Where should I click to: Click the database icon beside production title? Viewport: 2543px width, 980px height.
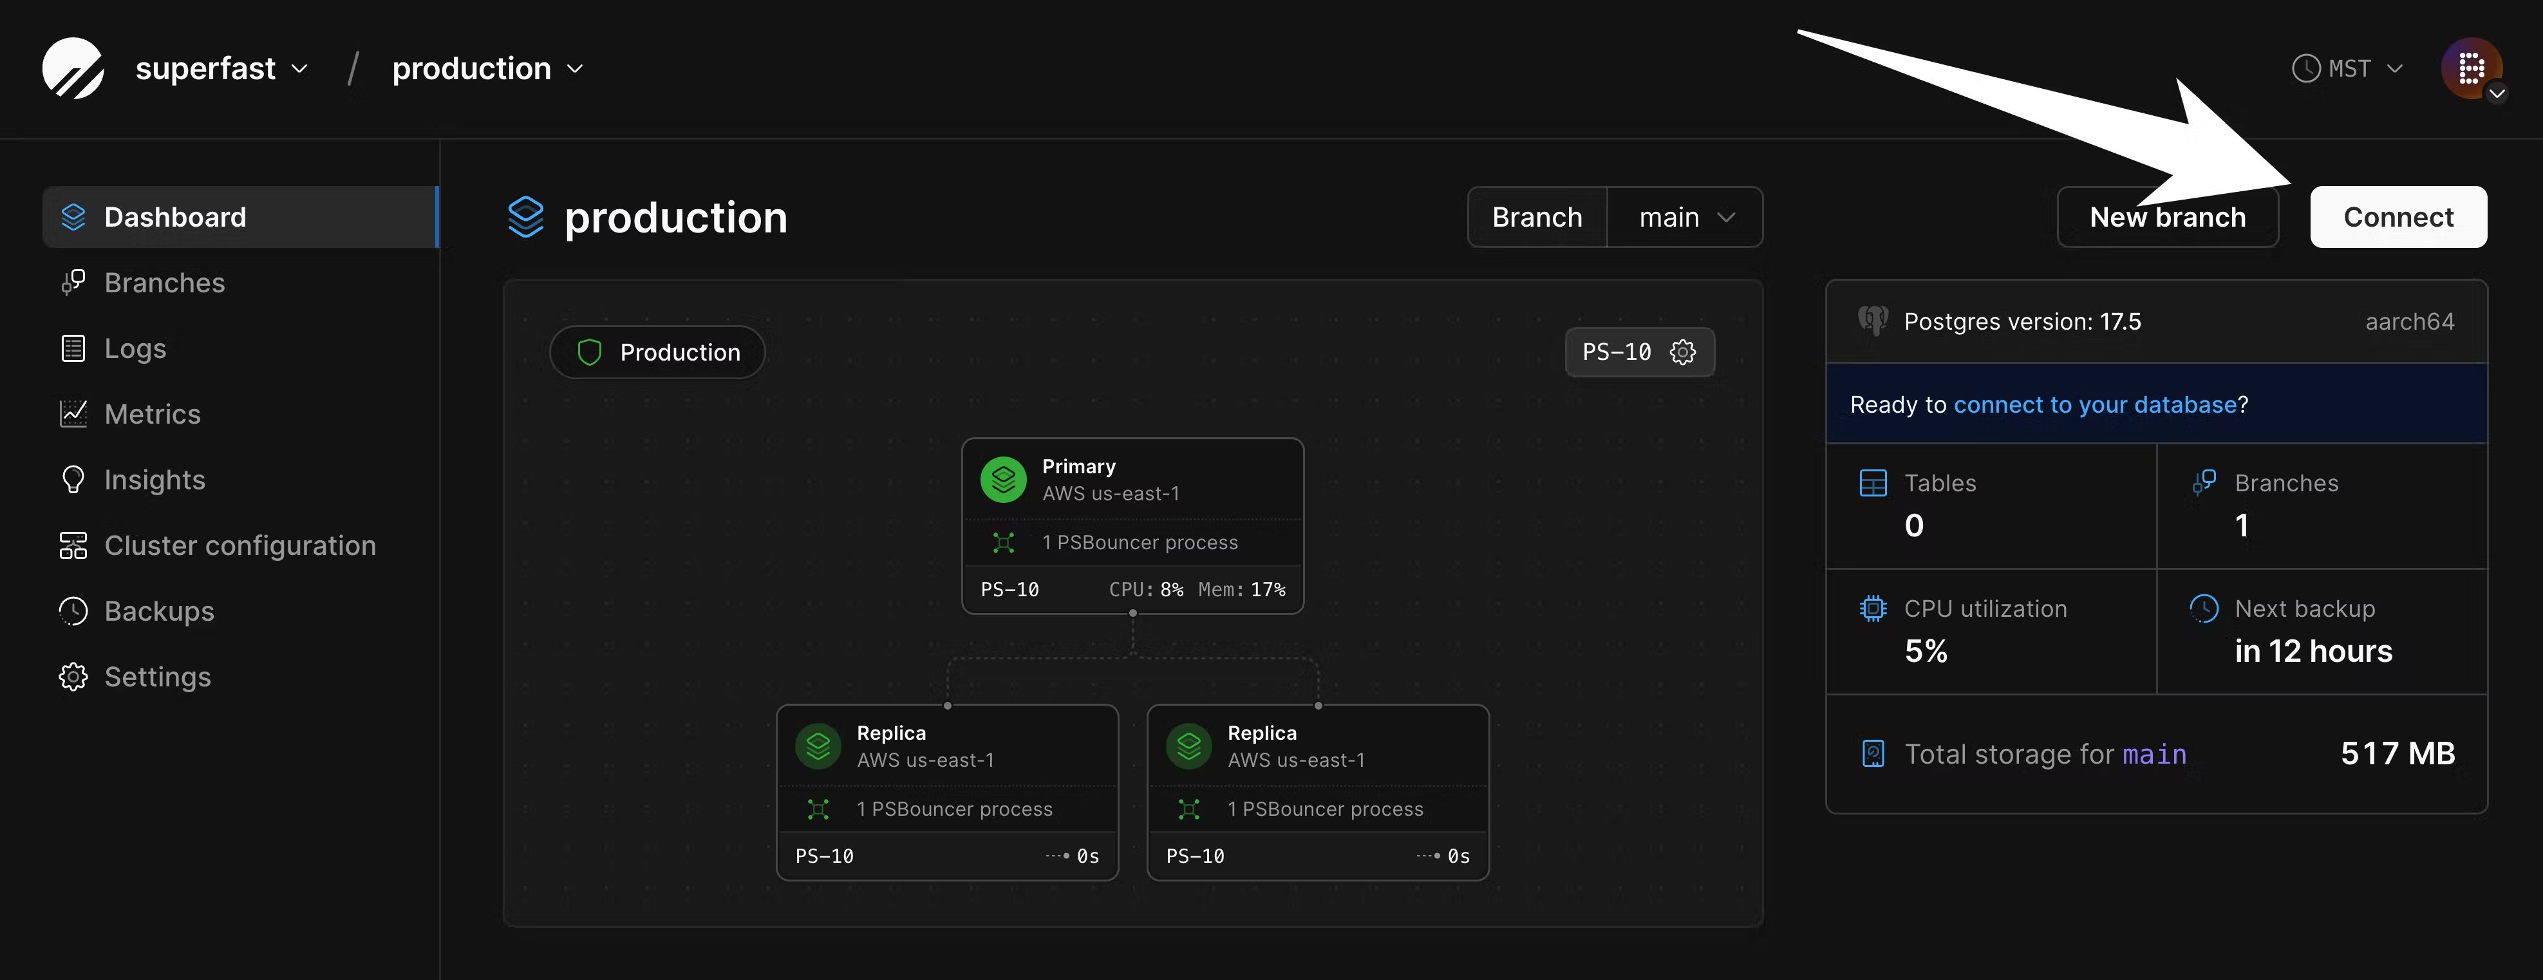click(x=525, y=217)
